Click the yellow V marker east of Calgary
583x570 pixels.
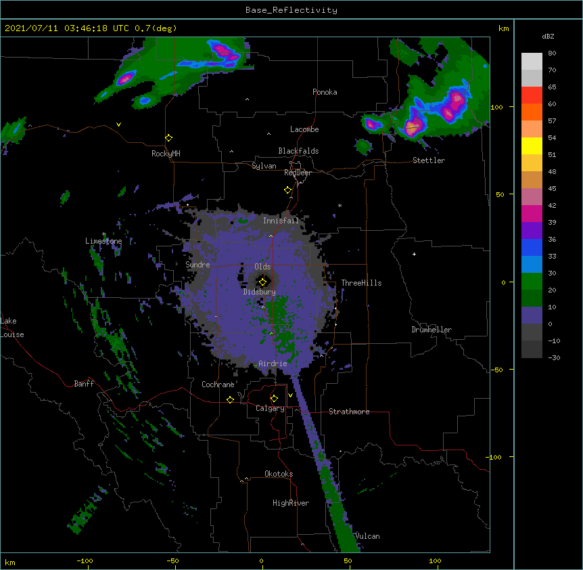[x=290, y=395]
